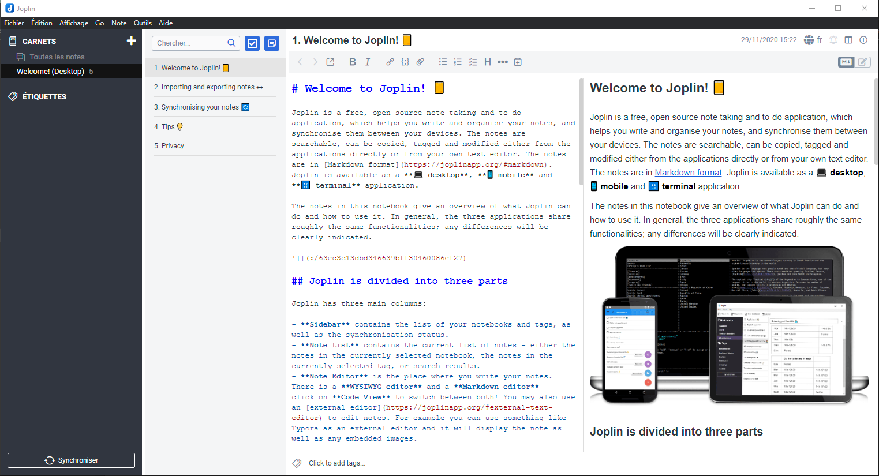Open note 3. Synchronising your notes
The height and width of the screenshot is (476, 879).
click(215, 107)
